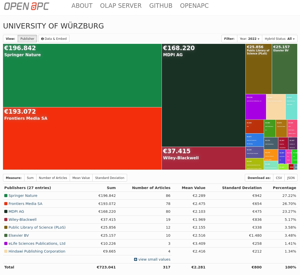Open eLife Sciences Publications, Ltd link
This screenshot has height=275, width=300.
coord(37,243)
